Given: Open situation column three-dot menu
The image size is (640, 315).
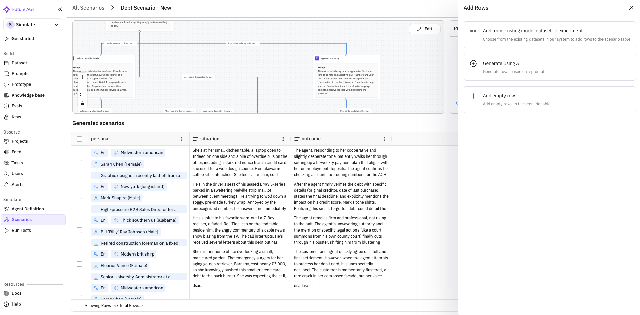Looking at the screenshot, I should 283,139.
